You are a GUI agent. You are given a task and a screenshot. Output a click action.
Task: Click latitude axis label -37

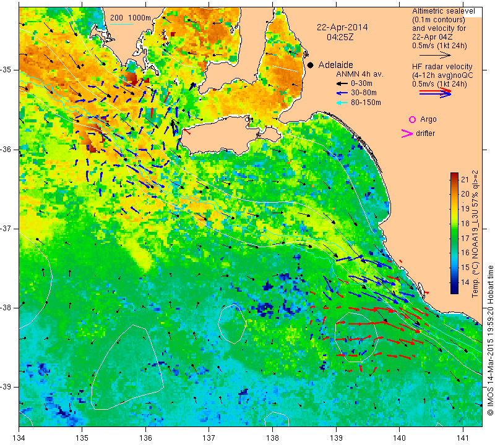point(6,228)
